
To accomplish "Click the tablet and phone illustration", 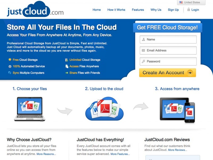I will tap(177, 110).
